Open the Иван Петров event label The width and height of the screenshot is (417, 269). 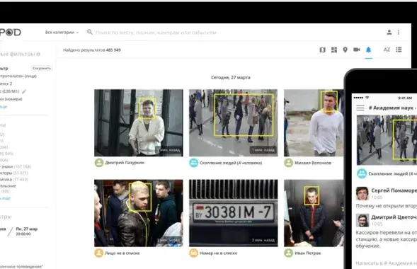[x=307, y=253]
